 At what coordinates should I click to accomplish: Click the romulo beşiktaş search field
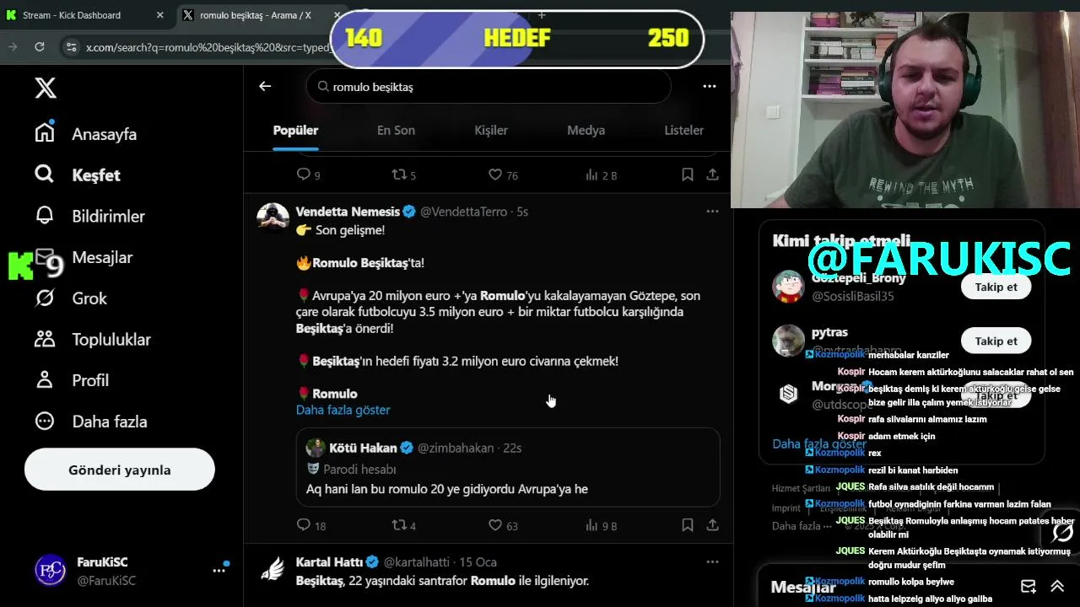[x=489, y=86]
